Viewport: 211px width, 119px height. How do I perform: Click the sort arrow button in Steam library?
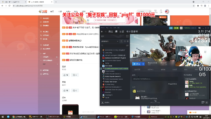click(121, 41)
